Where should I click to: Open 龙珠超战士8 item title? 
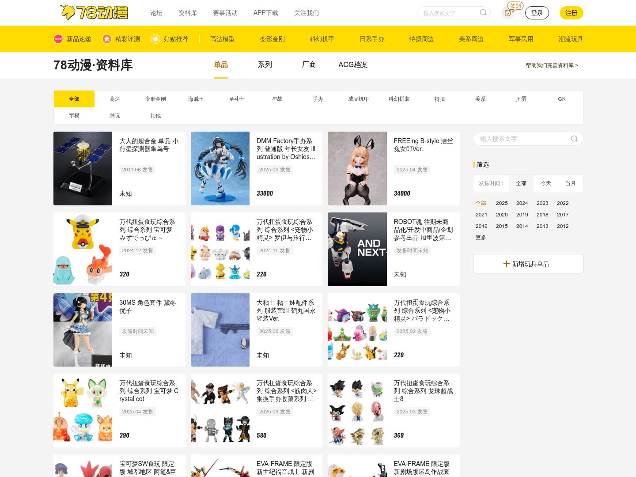(423, 391)
